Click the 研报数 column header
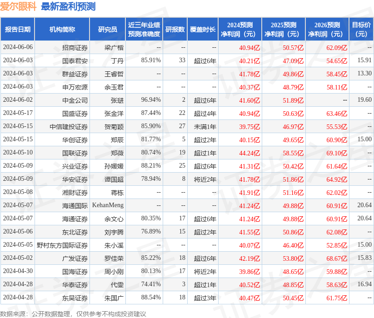The width and height of the screenshot is (374, 318). pyautogui.click(x=175, y=30)
